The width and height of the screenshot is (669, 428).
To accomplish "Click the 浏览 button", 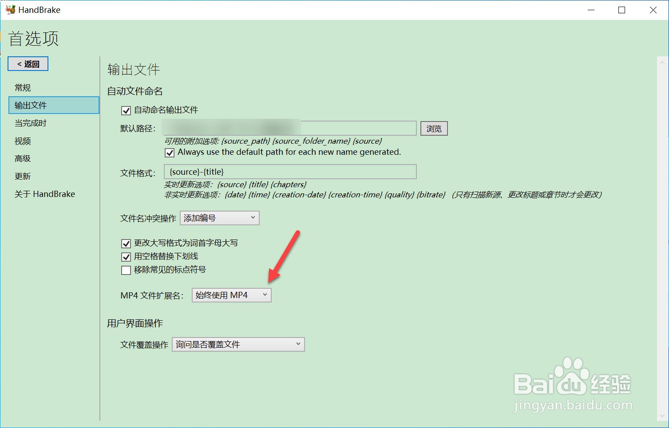I will [434, 129].
